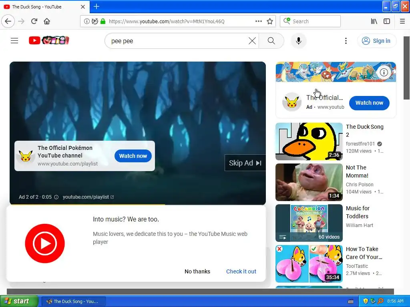The width and height of the screenshot is (410, 307).
Task: Open youtube.com/playlist link below ad
Action: (x=88, y=197)
